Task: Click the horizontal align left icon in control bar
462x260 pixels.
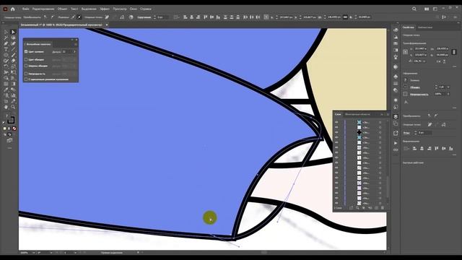Action: point(186,17)
